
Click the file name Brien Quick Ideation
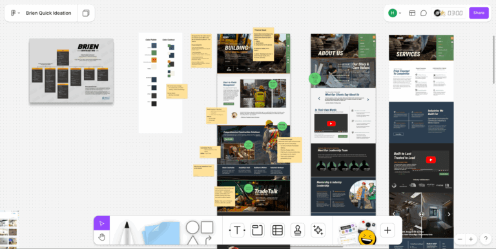tap(48, 13)
